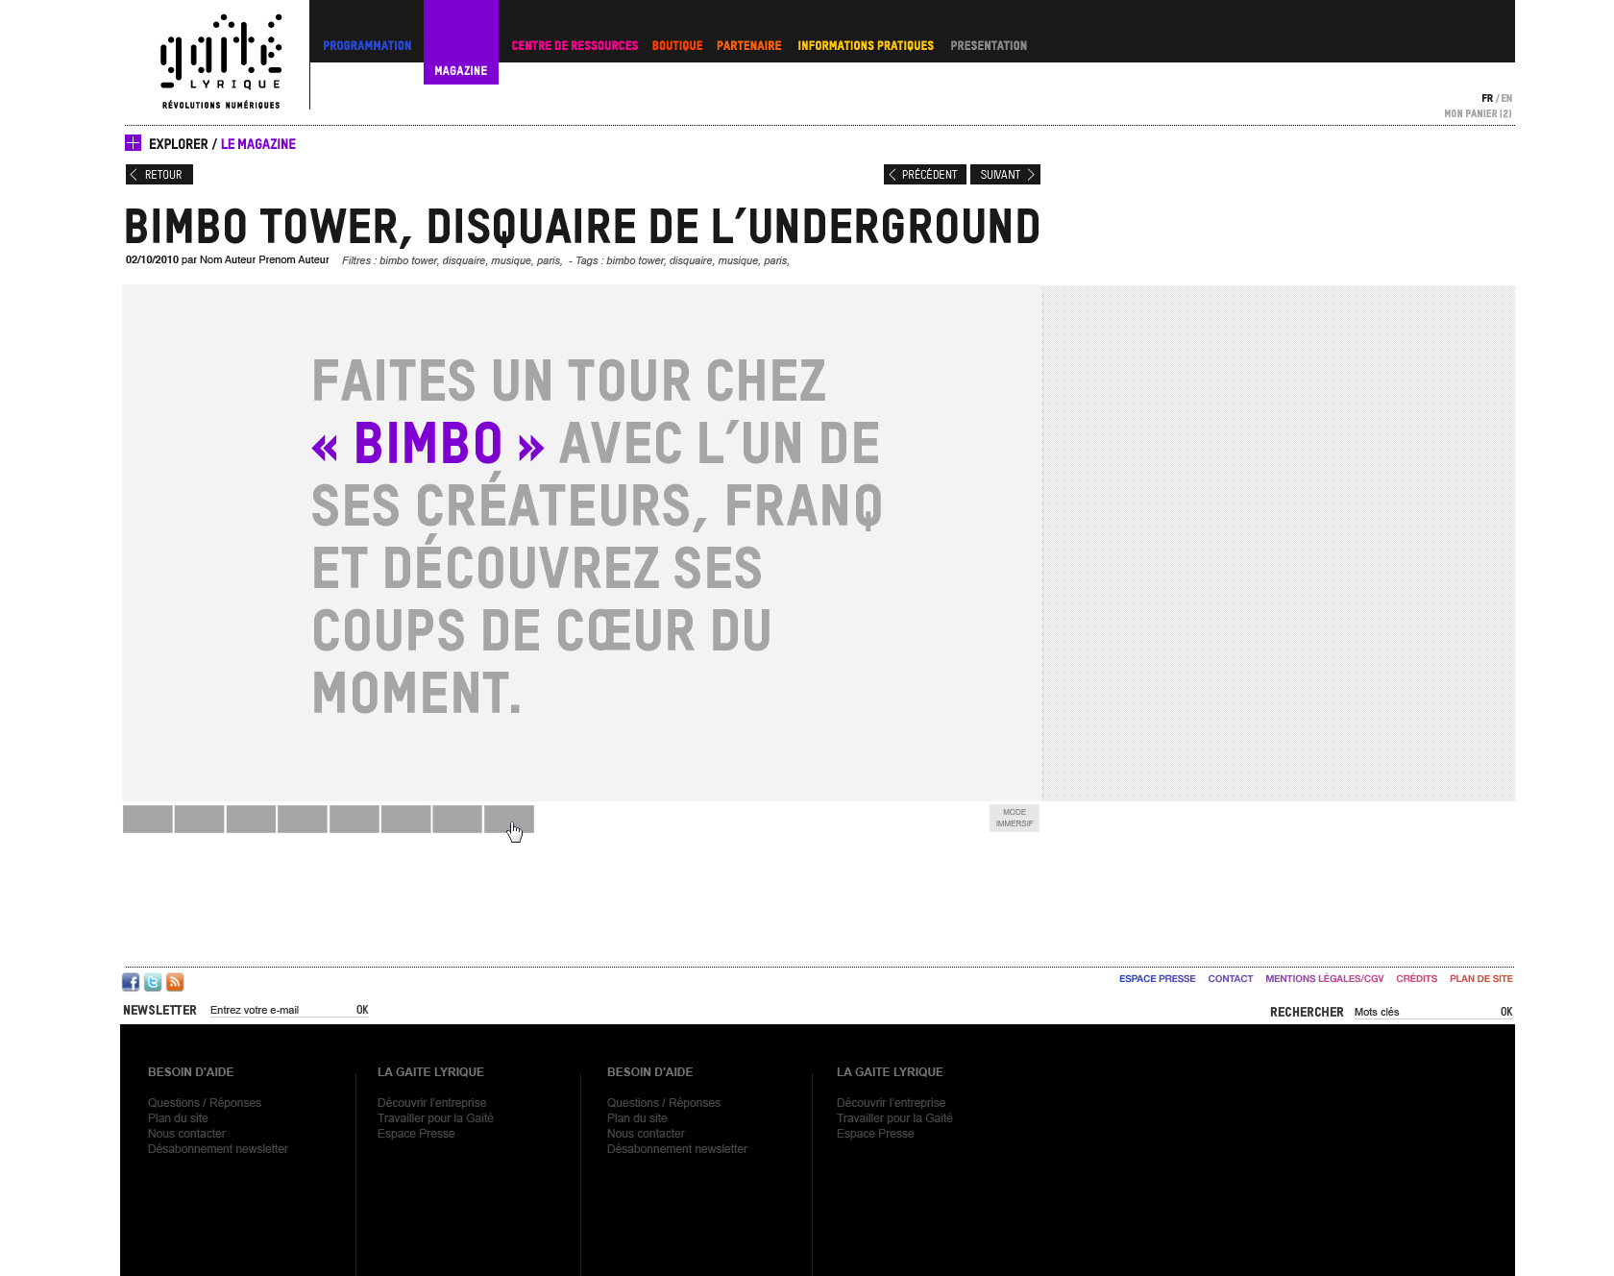Submit newsletter with OK button
The image size is (1614, 1276).
click(362, 1010)
